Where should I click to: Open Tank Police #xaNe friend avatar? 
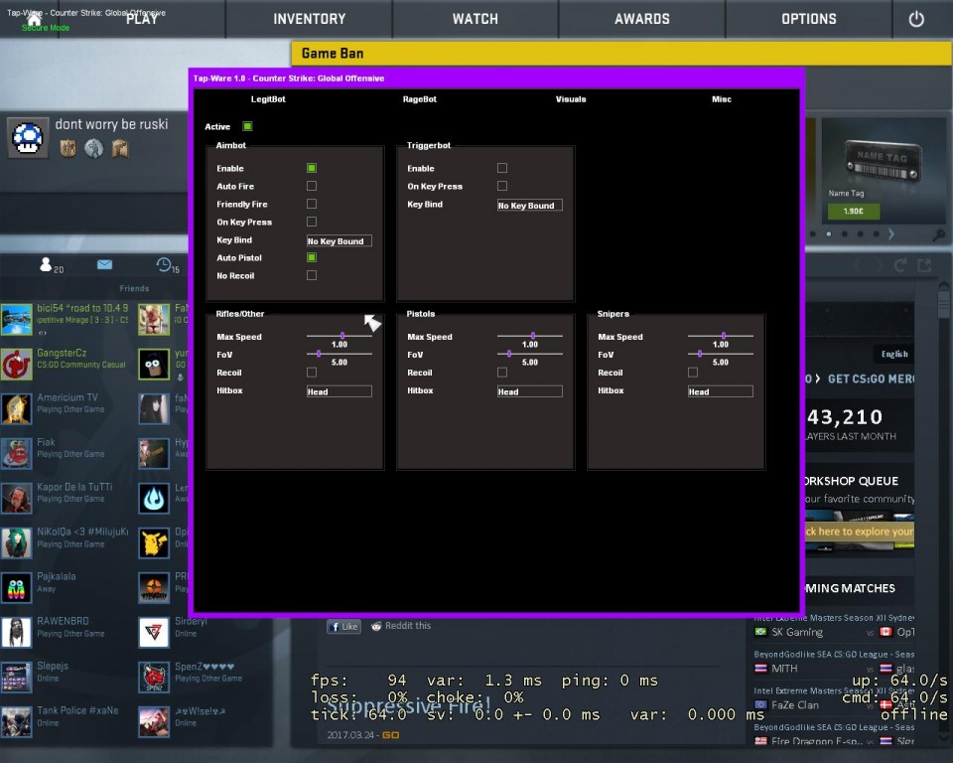click(x=17, y=722)
